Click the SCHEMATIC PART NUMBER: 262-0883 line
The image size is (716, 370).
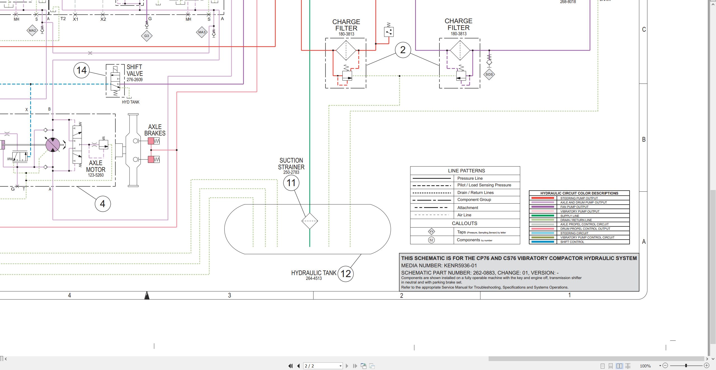480,273
